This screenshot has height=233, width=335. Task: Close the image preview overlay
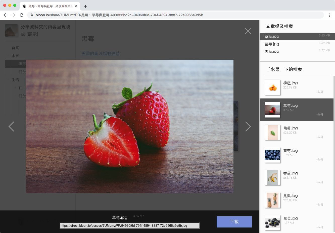(248, 31)
